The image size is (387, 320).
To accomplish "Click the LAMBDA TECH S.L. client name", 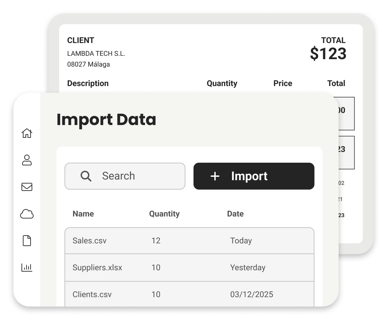I will pyautogui.click(x=96, y=53).
